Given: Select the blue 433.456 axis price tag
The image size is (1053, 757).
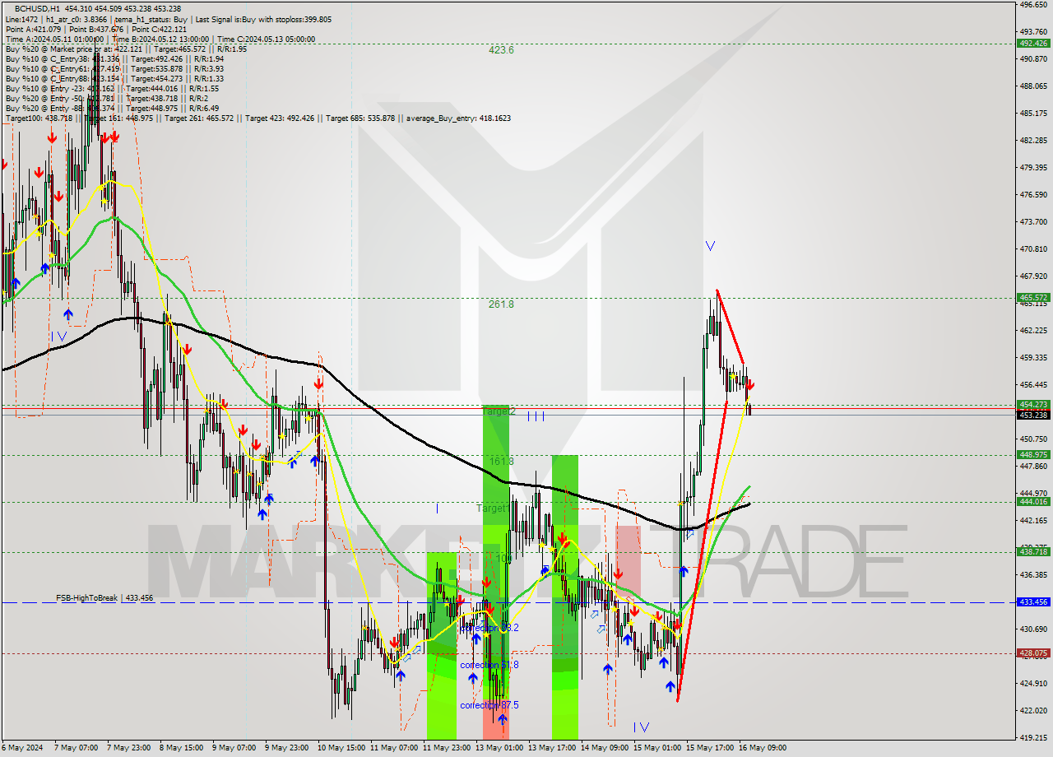Looking at the screenshot, I should tap(1033, 602).
